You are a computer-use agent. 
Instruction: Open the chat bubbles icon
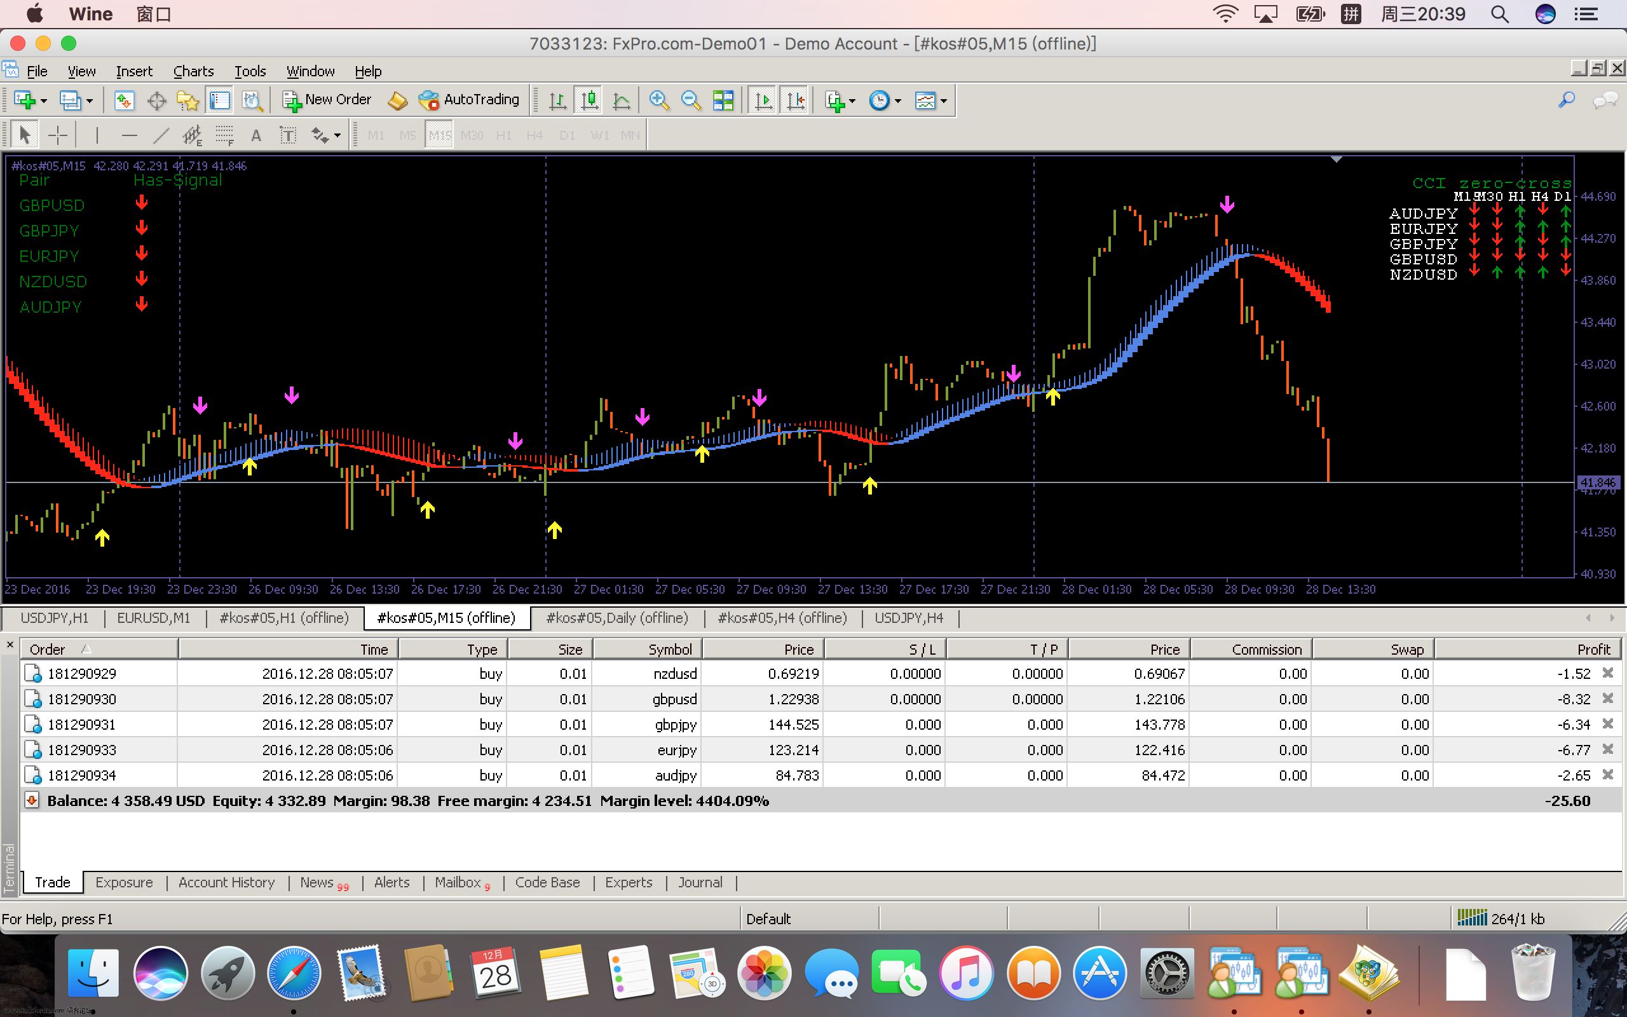coord(1605,100)
